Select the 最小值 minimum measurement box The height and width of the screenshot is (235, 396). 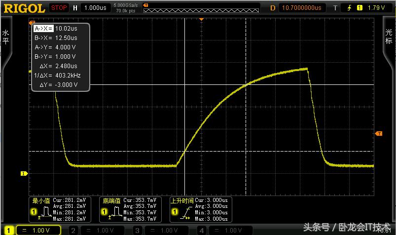tap(60, 209)
